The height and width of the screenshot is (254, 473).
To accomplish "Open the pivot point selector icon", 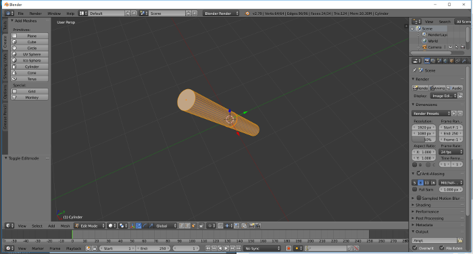I will point(123,226).
